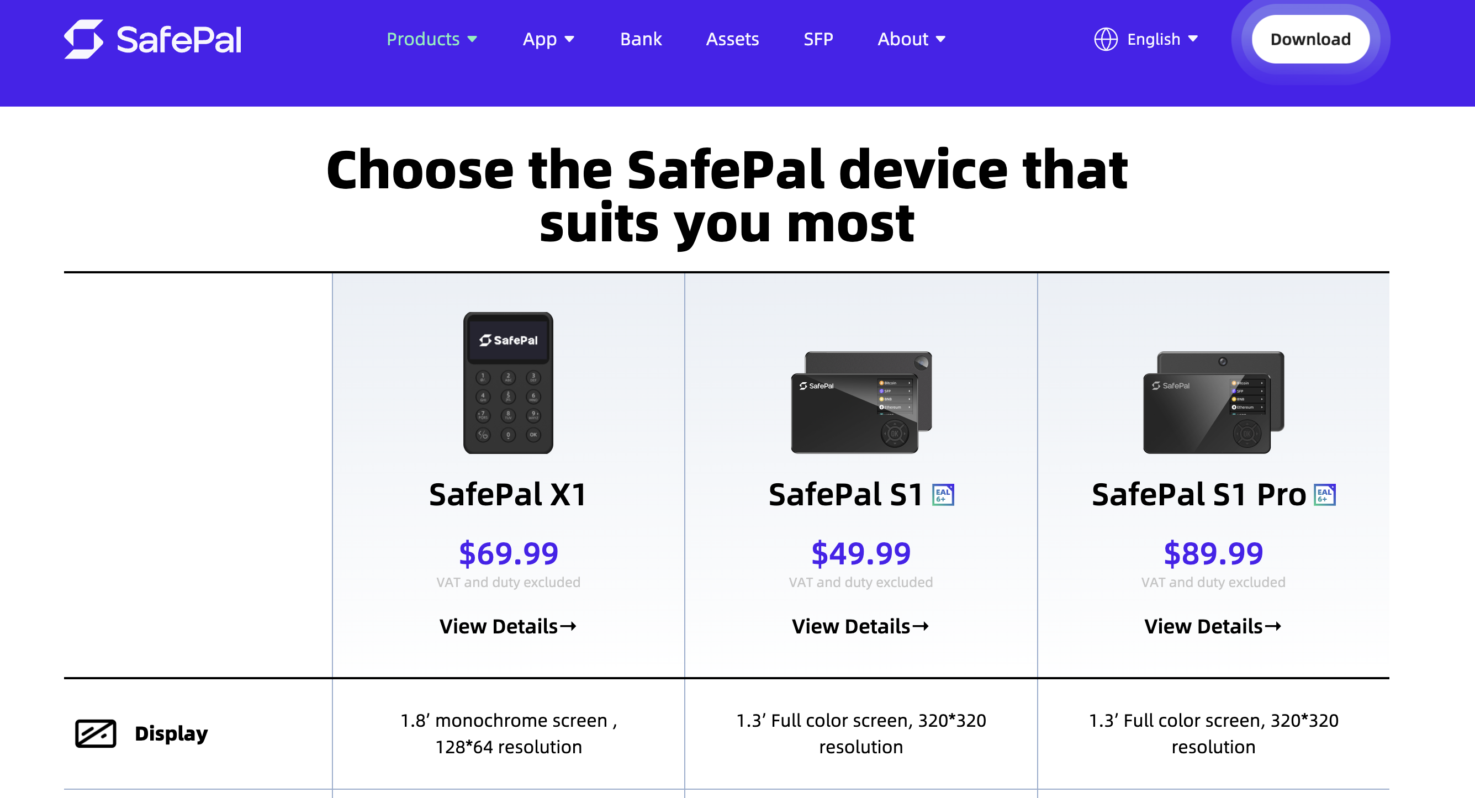The image size is (1475, 798).
Task: Open the Assets menu item
Action: coord(732,39)
